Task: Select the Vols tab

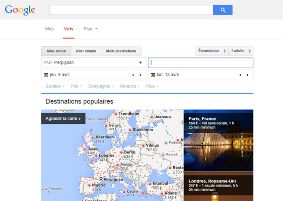Action: pos(69,29)
